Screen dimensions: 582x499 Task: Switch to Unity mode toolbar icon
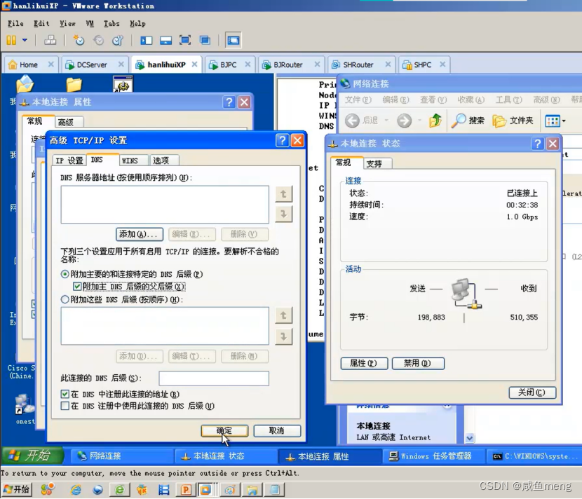point(205,40)
